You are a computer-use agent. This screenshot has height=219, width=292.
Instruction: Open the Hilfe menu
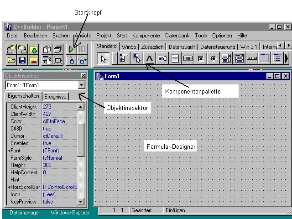point(242,36)
